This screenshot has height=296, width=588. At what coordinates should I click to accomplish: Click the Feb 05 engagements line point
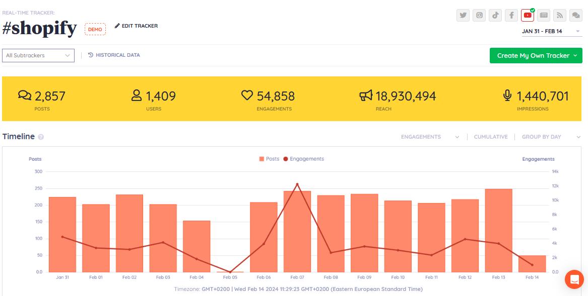pos(230,272)
